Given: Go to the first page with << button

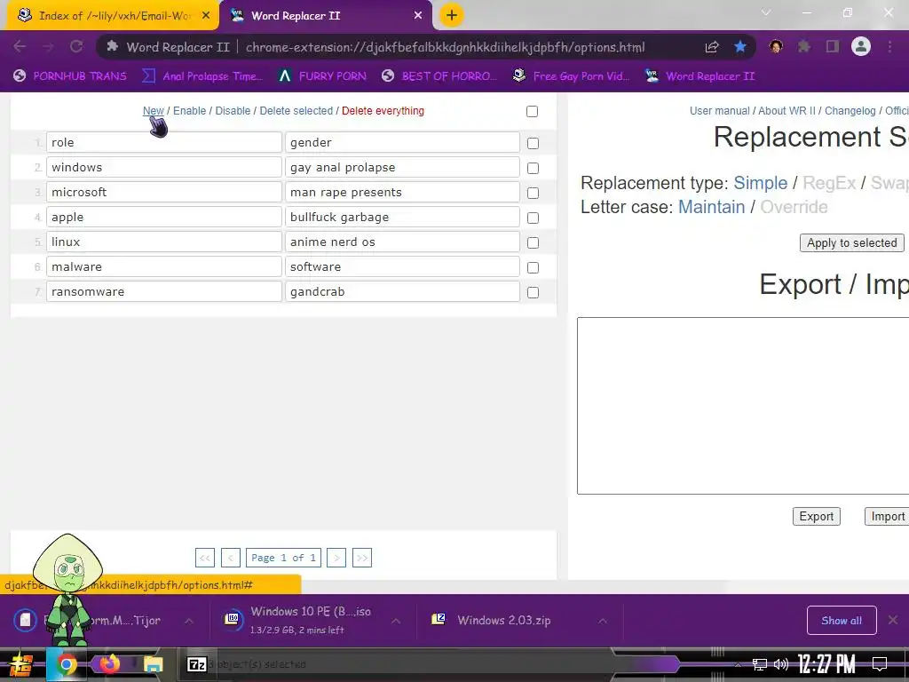Looking at the screenshot, I should point(205,558).
